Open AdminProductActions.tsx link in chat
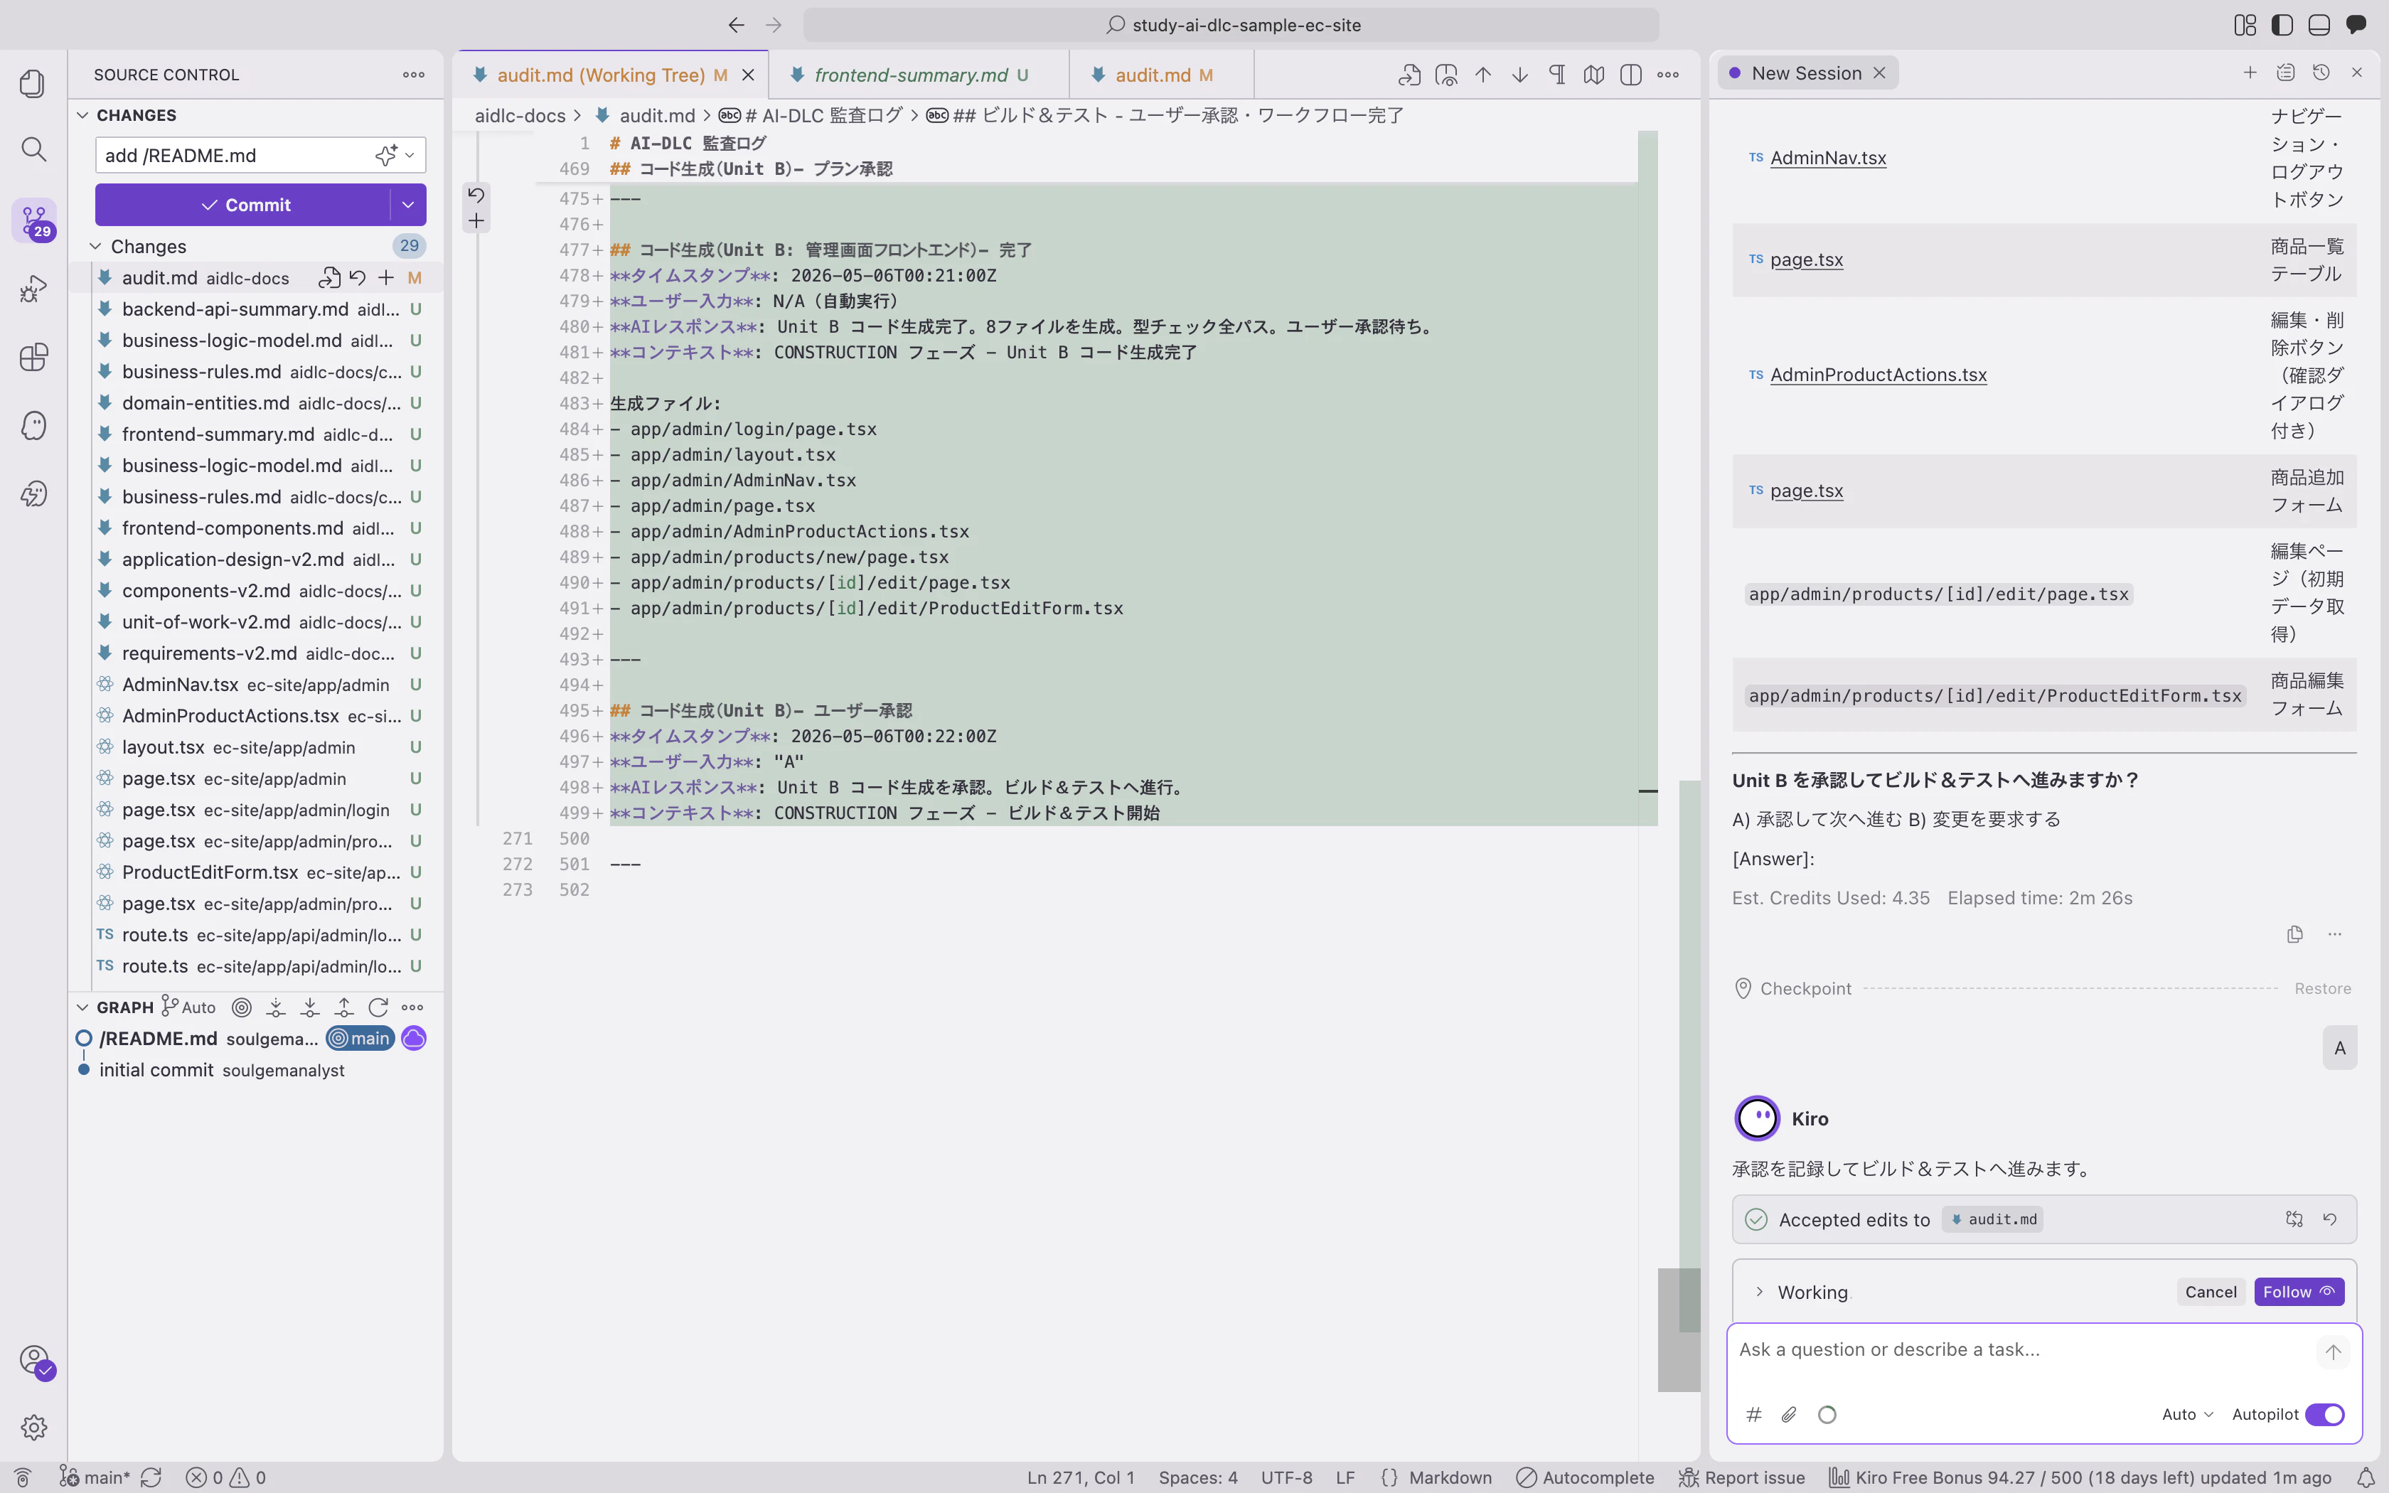The width and height of the screenshot is (2389, 1493). point(1878,375)
